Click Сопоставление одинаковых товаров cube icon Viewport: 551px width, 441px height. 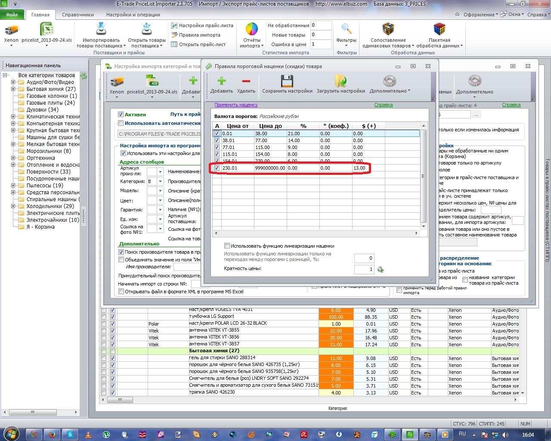(388, 29)
